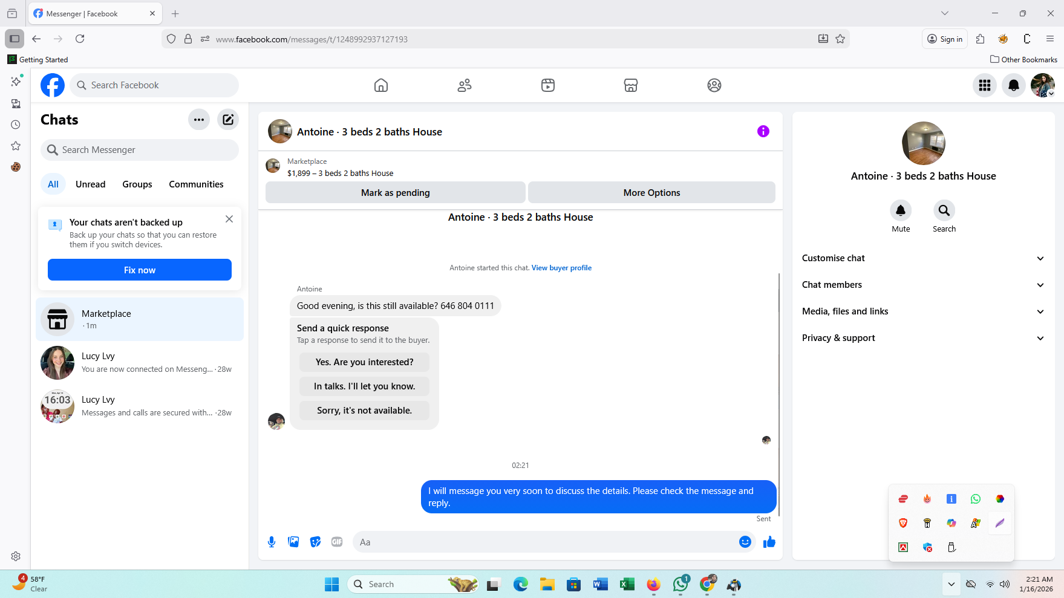Toggle hidden system tray icons chevron
The image size is (1064, 598).
click(951, 584)
